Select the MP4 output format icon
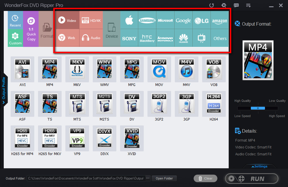Screen dimensions: 288x187 click(50, 69)
